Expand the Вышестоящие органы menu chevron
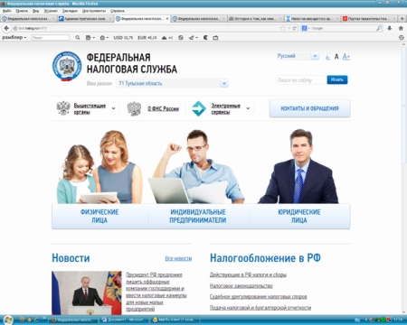Viewport: 407px width, 325px height. (x=113, y=108)
